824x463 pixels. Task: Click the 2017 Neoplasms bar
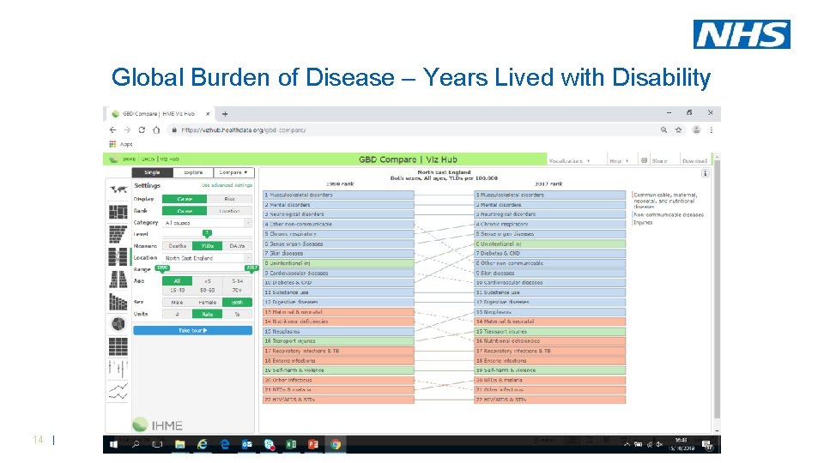pyautogui.click(x=549, y=312)
